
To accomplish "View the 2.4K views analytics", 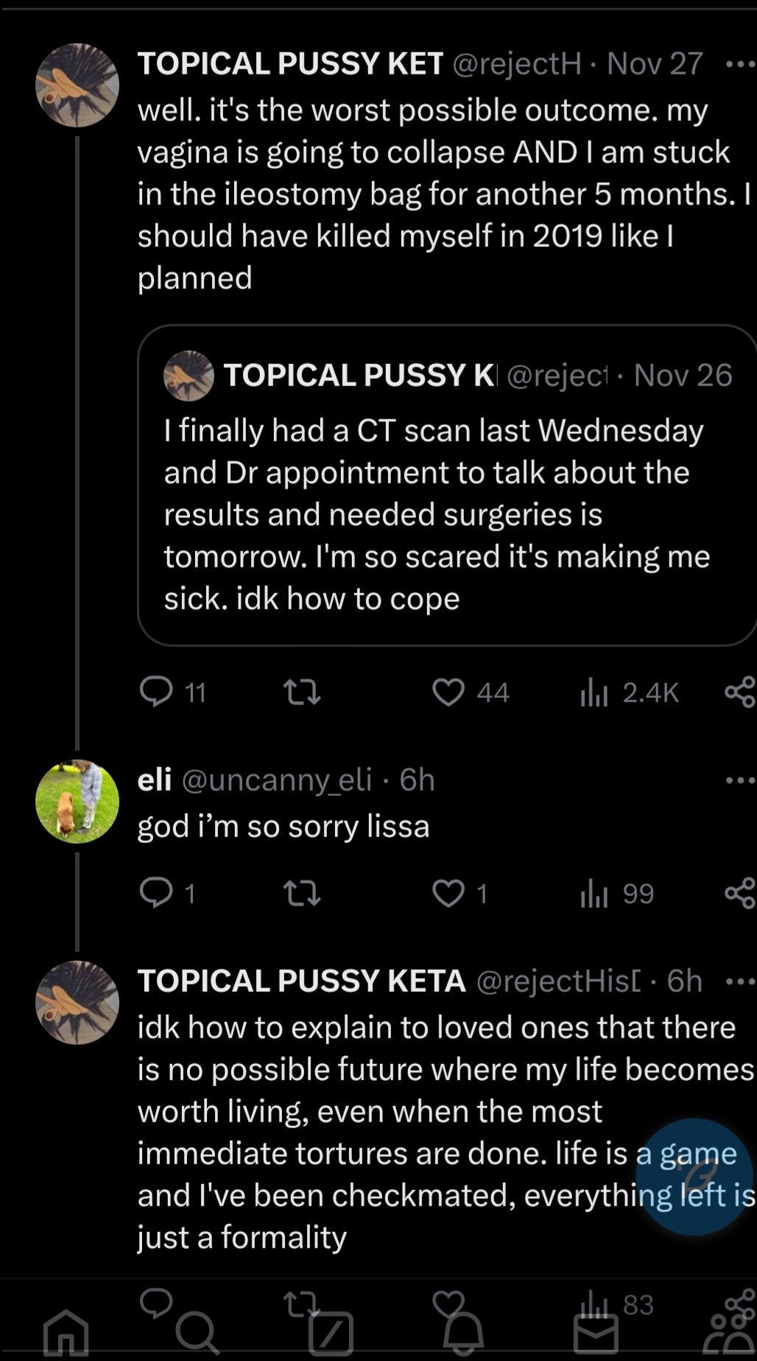I will click(630, 693).
